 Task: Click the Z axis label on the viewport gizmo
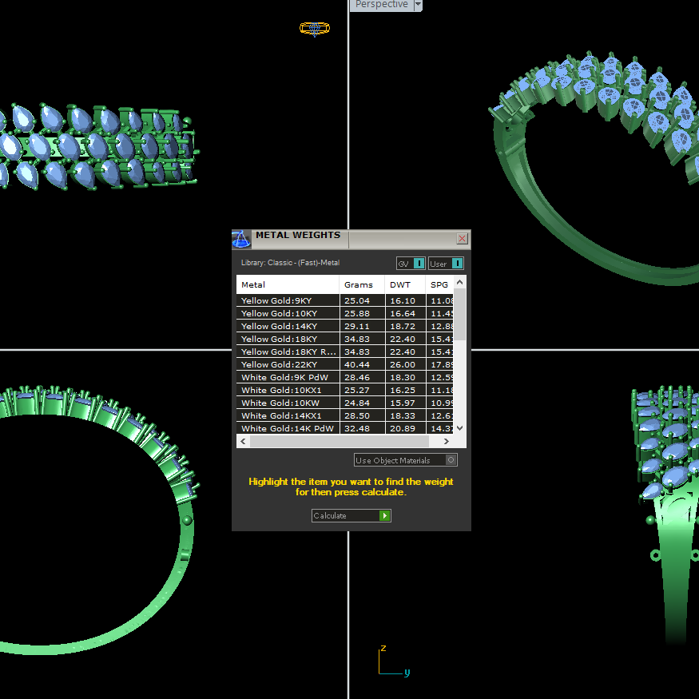(383, 649)
